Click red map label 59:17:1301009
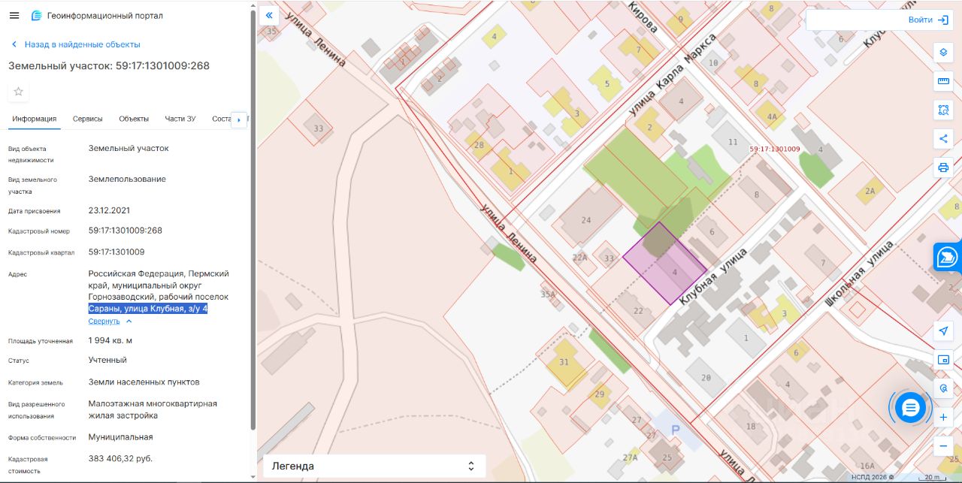The width and height of the screenshot is (962, 483). pos(775,149)
